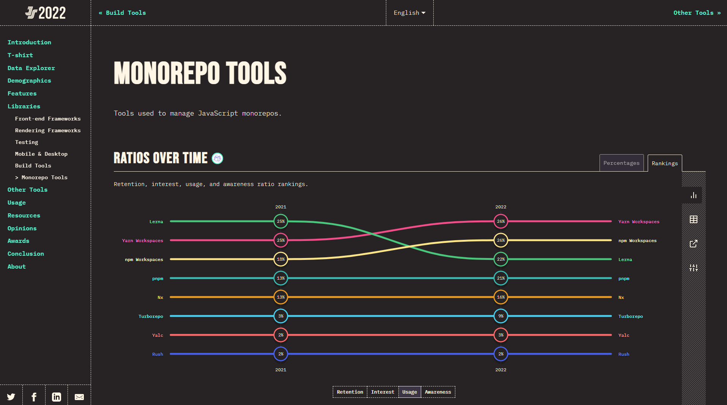Open Front-end Frameworks sub-item

(48, 119)
